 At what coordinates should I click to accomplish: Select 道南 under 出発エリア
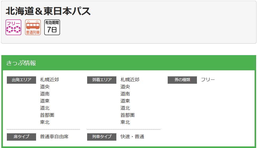[45, 94]
